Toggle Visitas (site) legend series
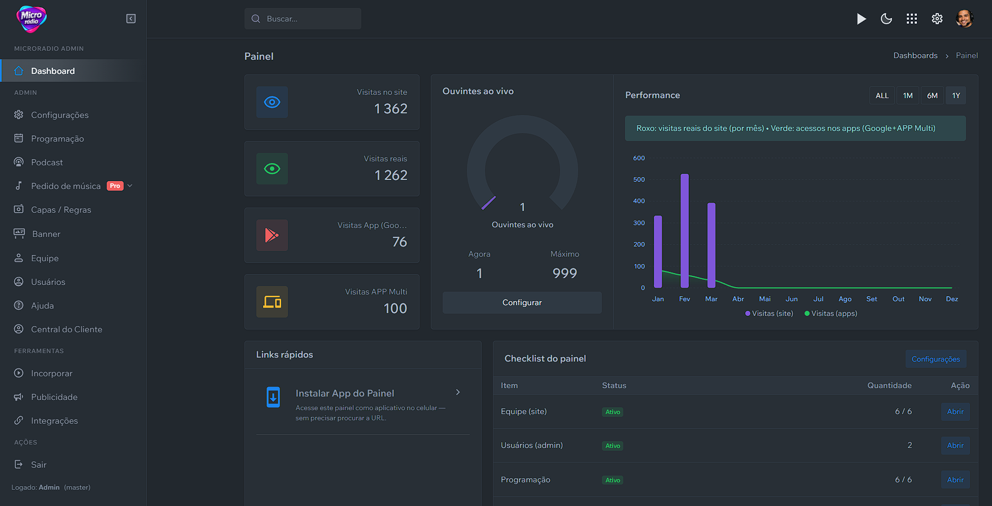The height and width of the screenshot is (506, 992). [769, 314]
